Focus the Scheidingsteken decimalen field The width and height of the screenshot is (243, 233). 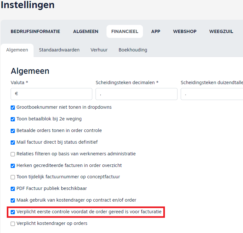click(136, 94)
